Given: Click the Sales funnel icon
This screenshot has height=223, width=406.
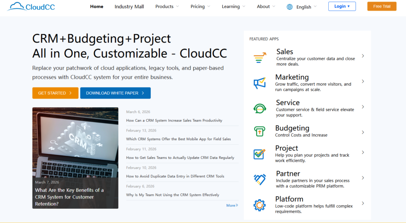Looking at the screenshot, I should click(x=260, y=58).
